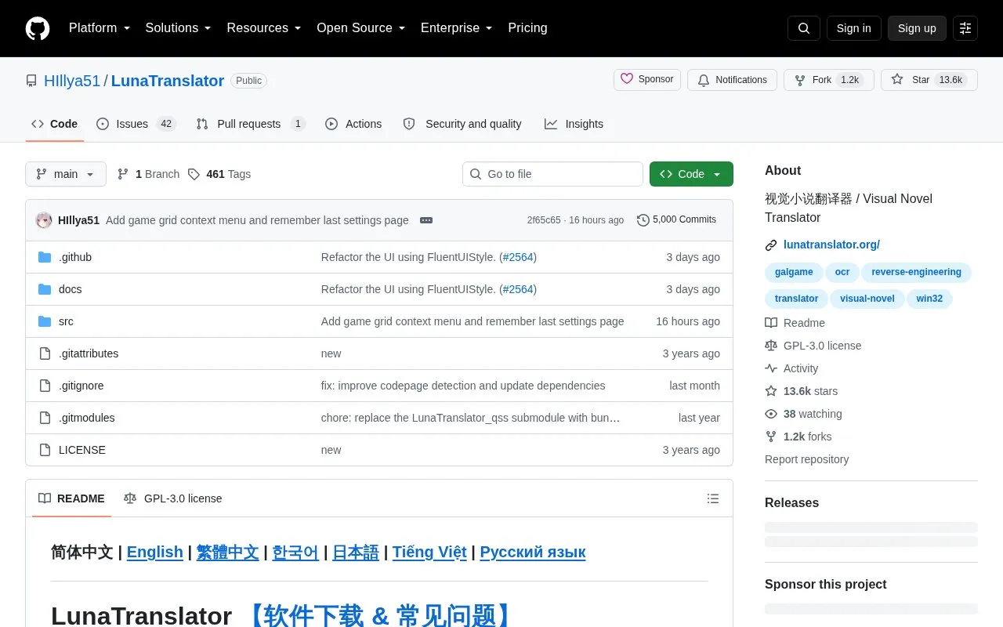The width and height of the screenshot is (1003, 627).
Task: Open the GitHub homepage logo
Action: pos(38,28)
